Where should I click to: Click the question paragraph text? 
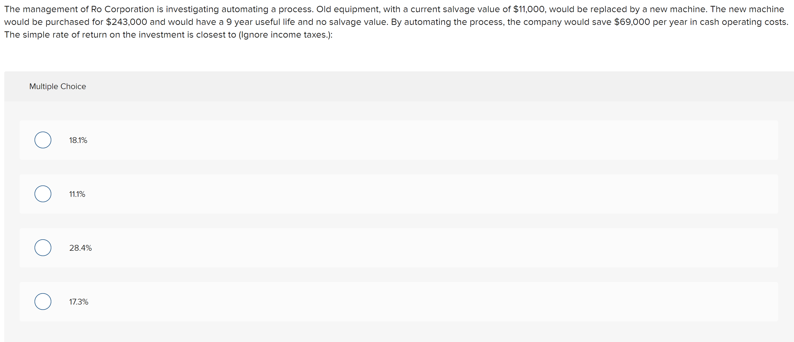point(395,21)
